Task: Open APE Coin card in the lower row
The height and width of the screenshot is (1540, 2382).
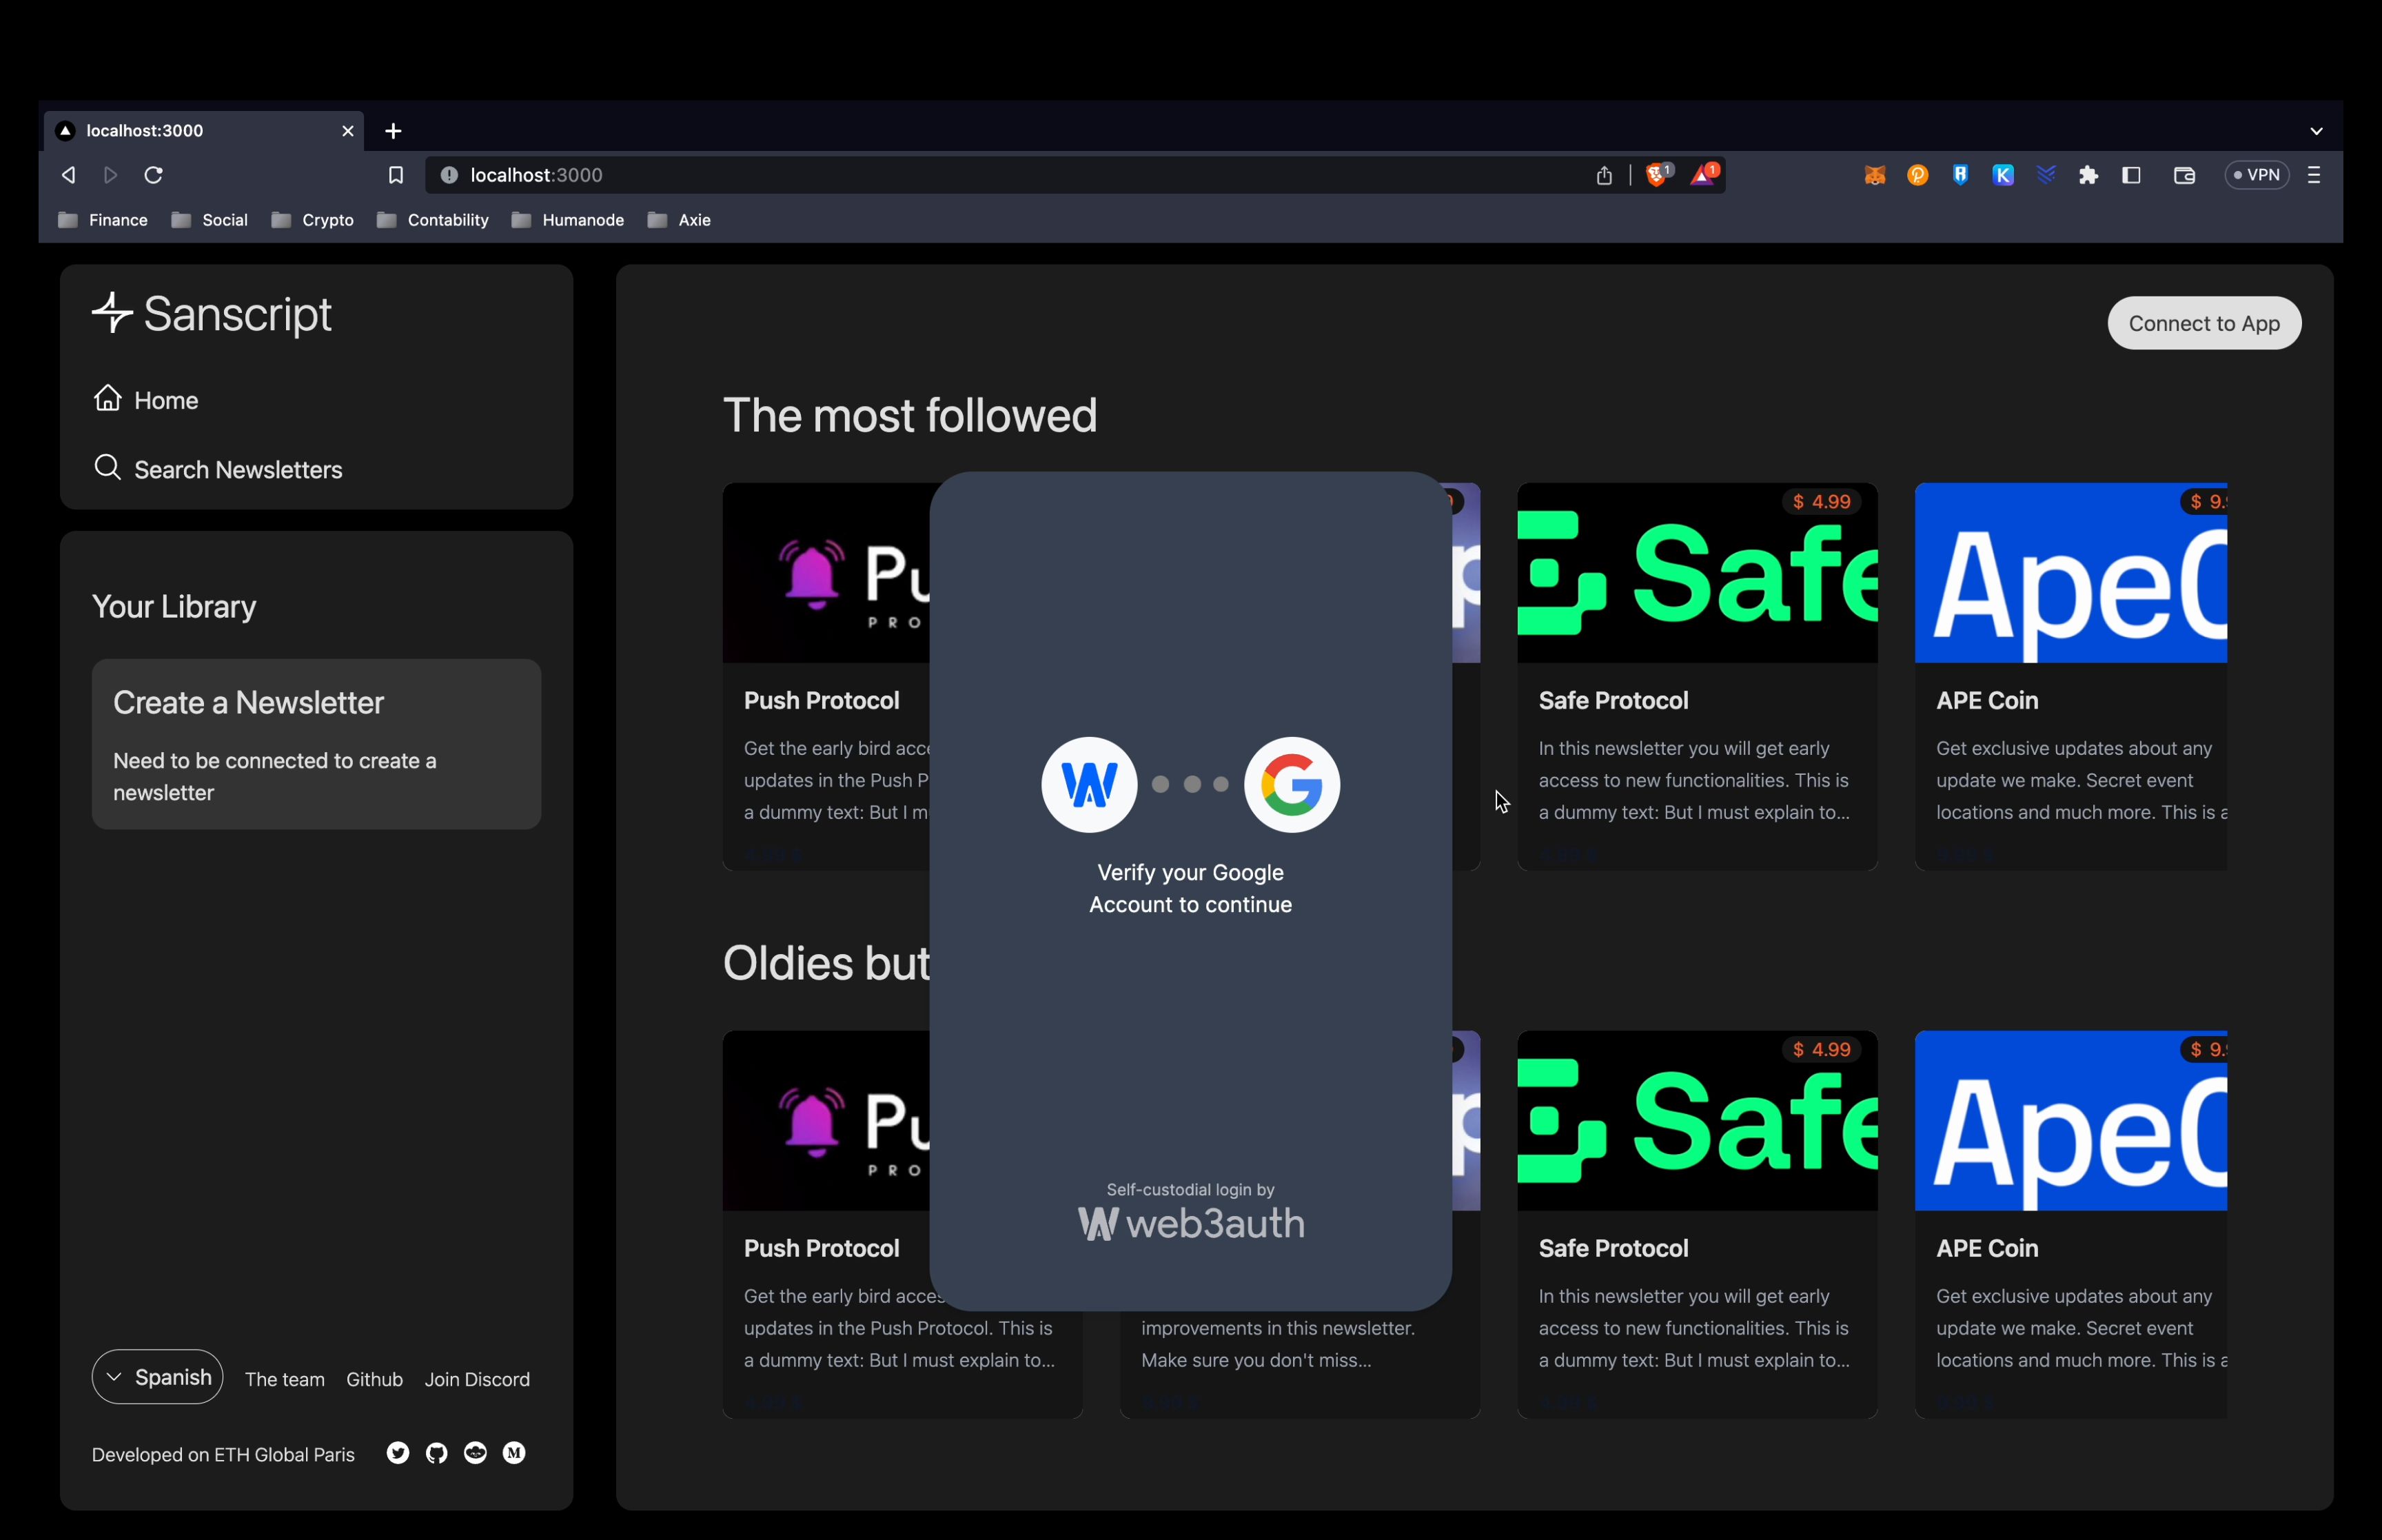Action: click(2070, 1224)
